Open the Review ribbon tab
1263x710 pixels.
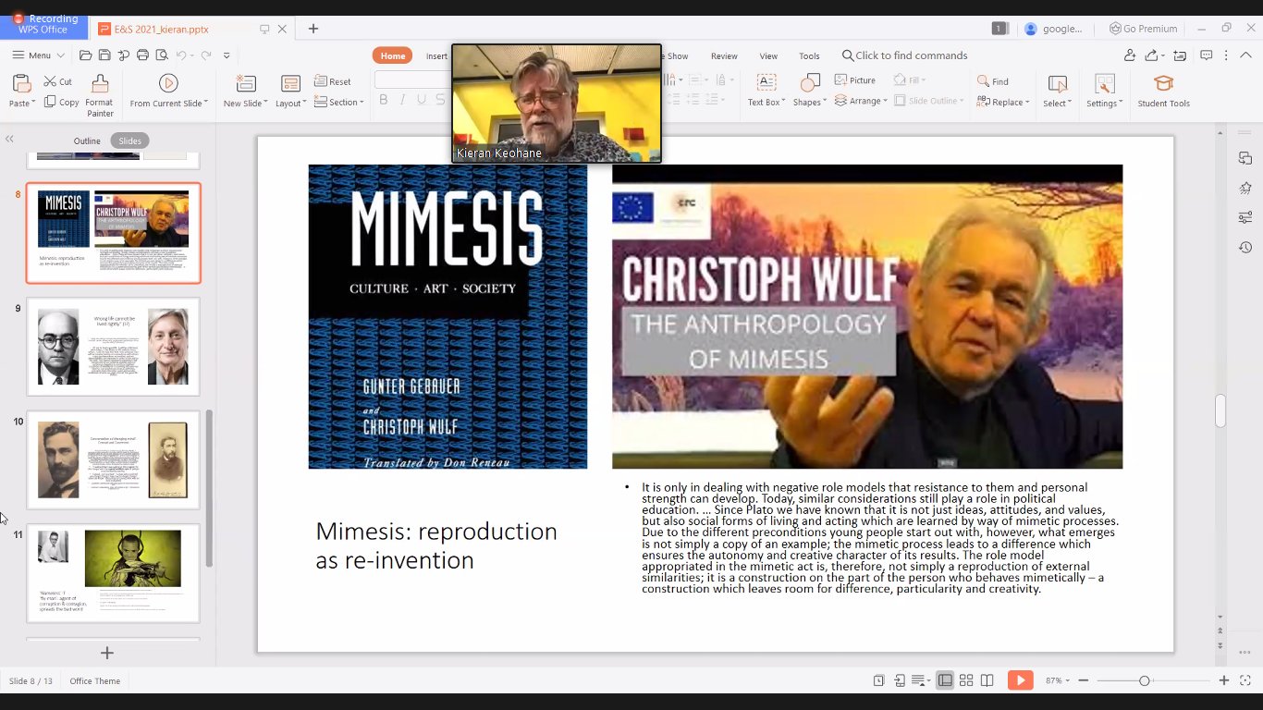click(x=724, y=55)
